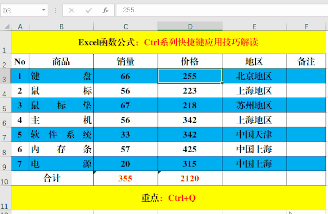Select column A header
Viewport: 328px width, 214px height.
tap(20, 27)
